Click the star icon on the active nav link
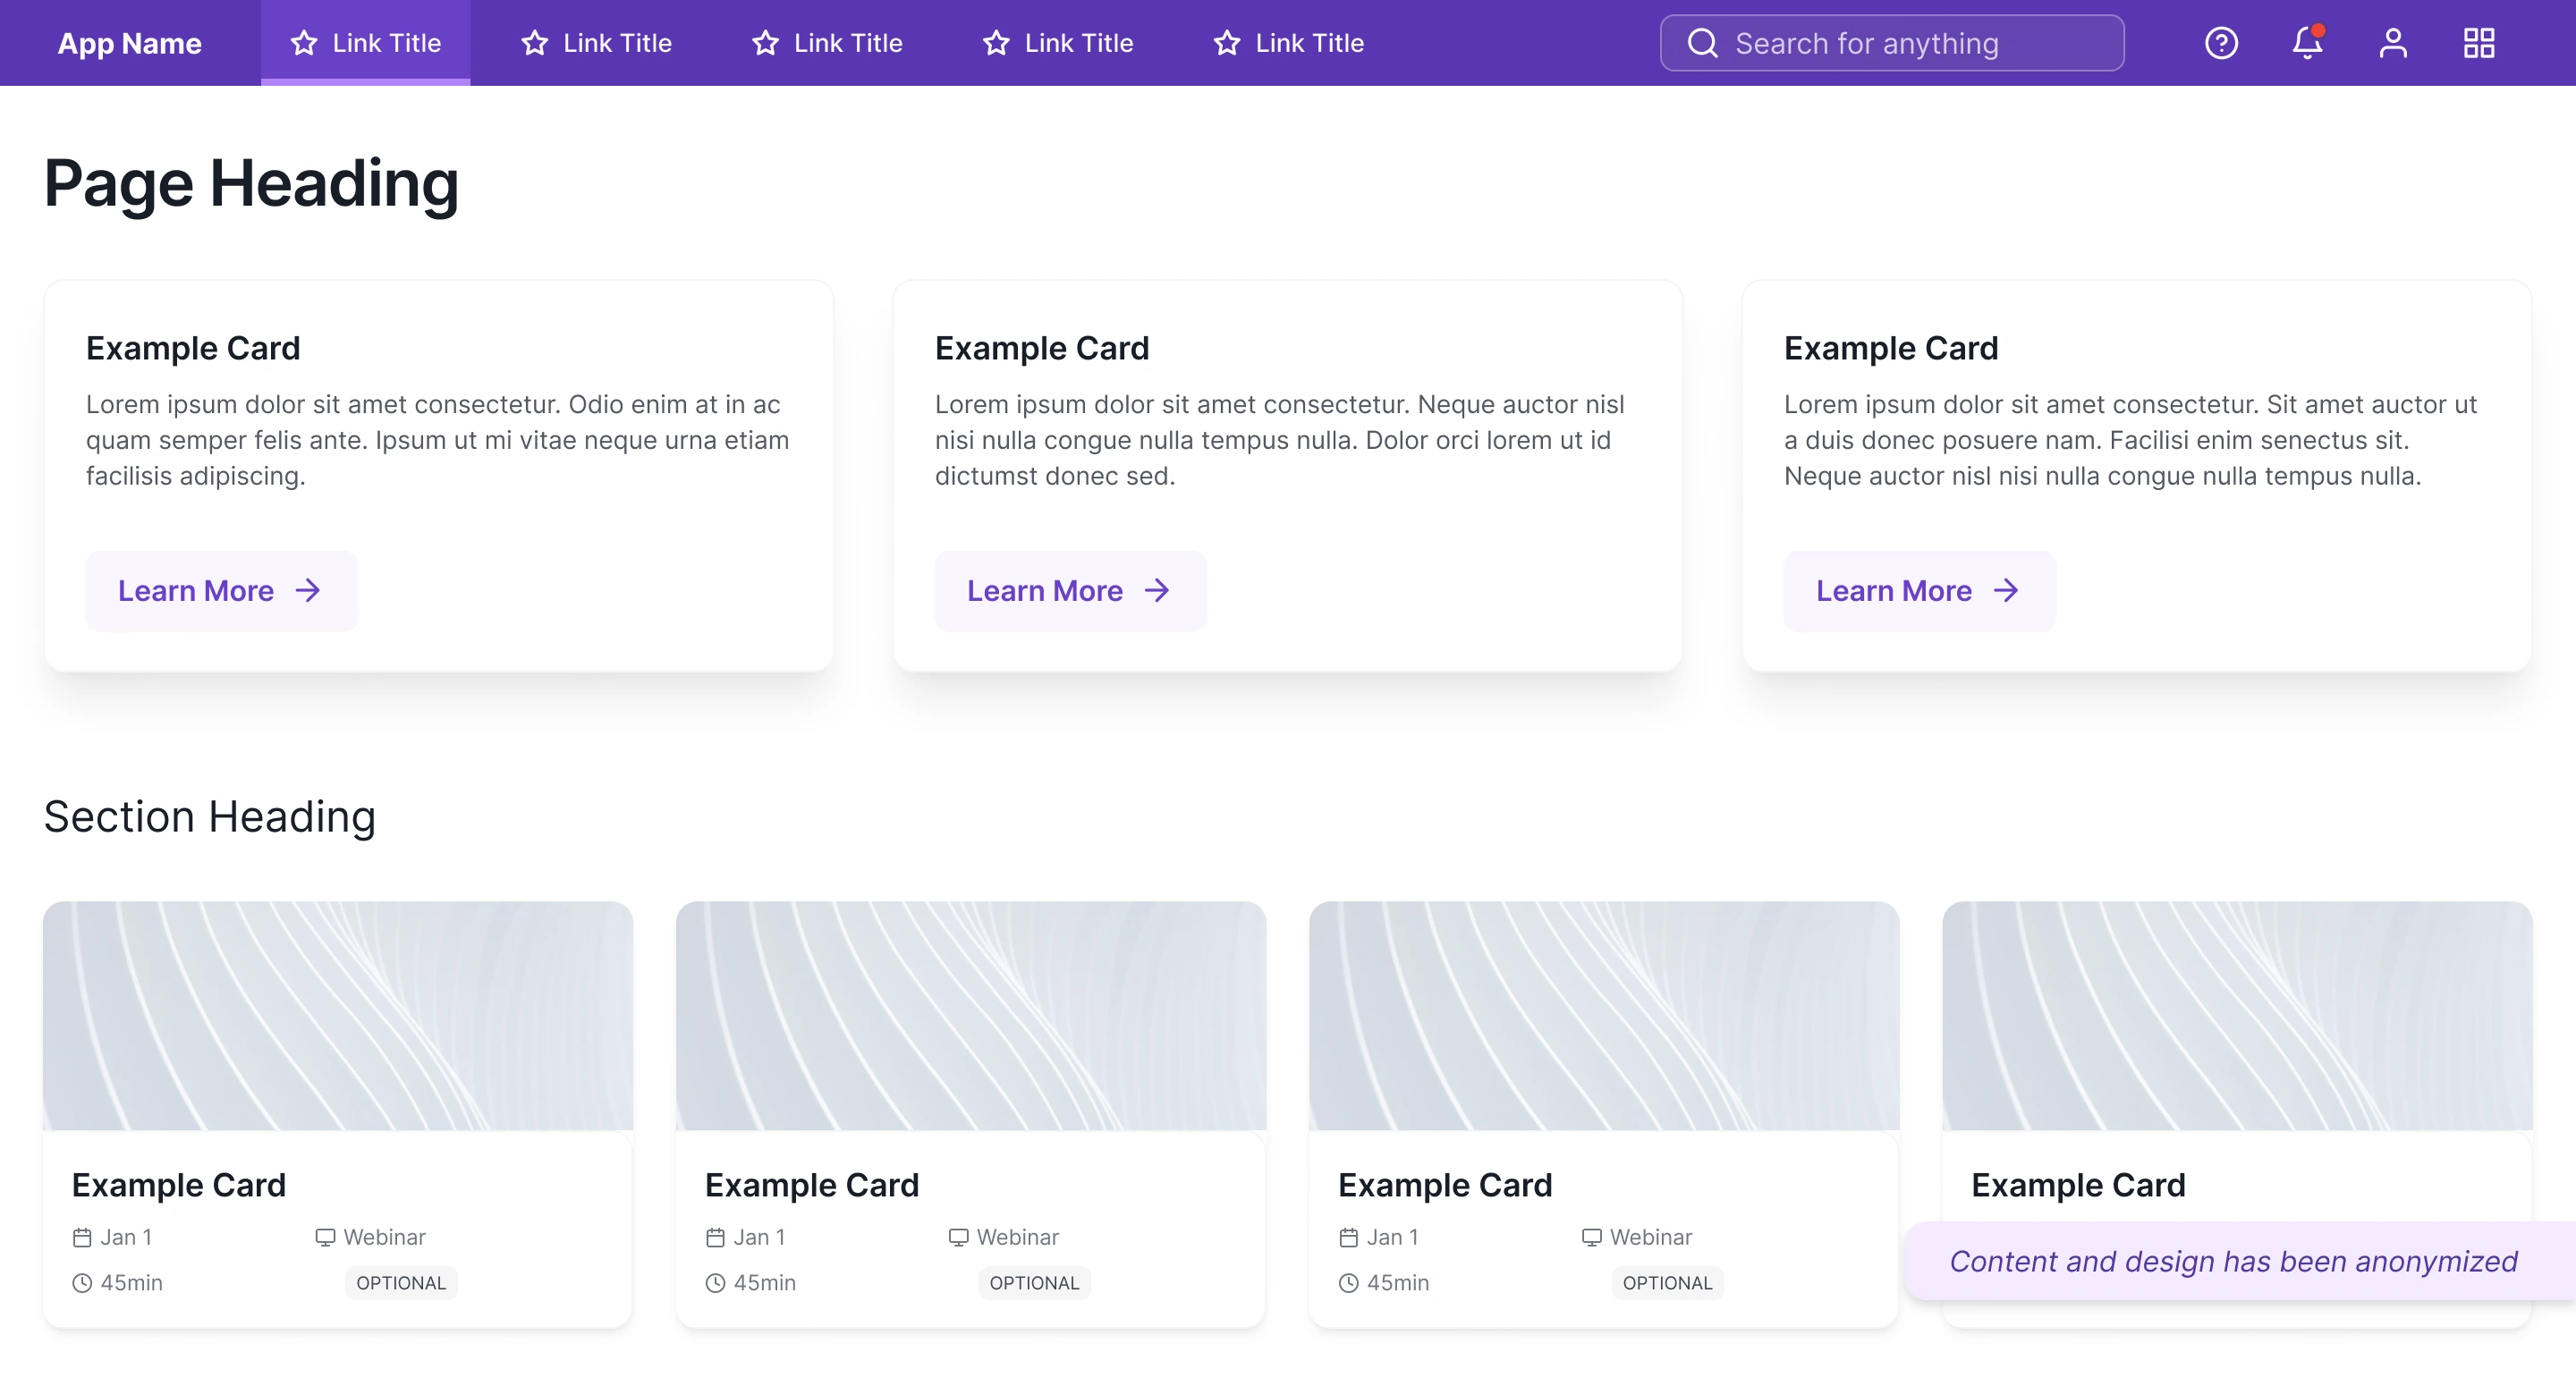Image resolution: width=2576 pixels, height=1386 pixels. click(304, 43)
